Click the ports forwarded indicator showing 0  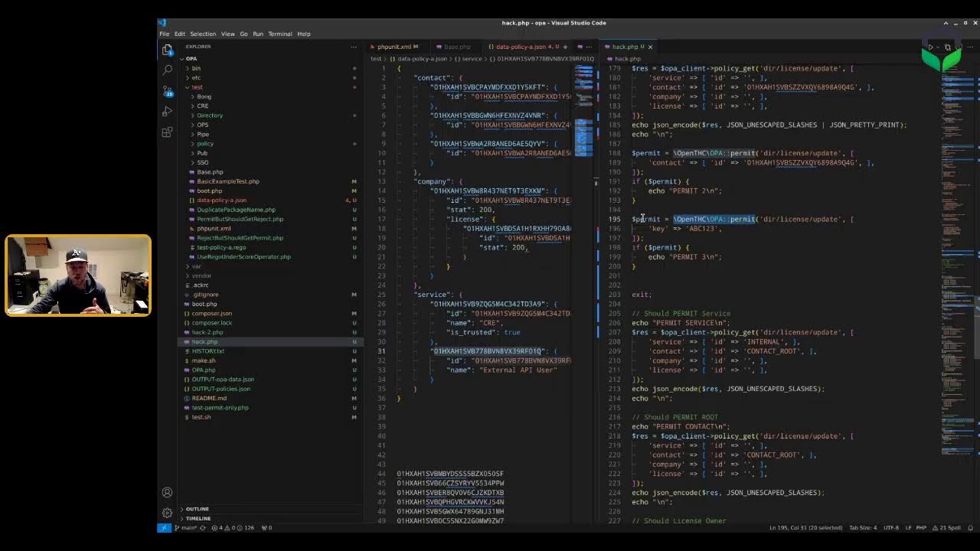[x=267, y=527]
